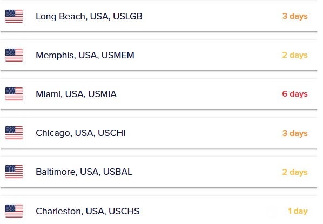Screen dimensions: 323x224
Task: Open Miami, USA, USMIA entry
Action: click(76, 94)
